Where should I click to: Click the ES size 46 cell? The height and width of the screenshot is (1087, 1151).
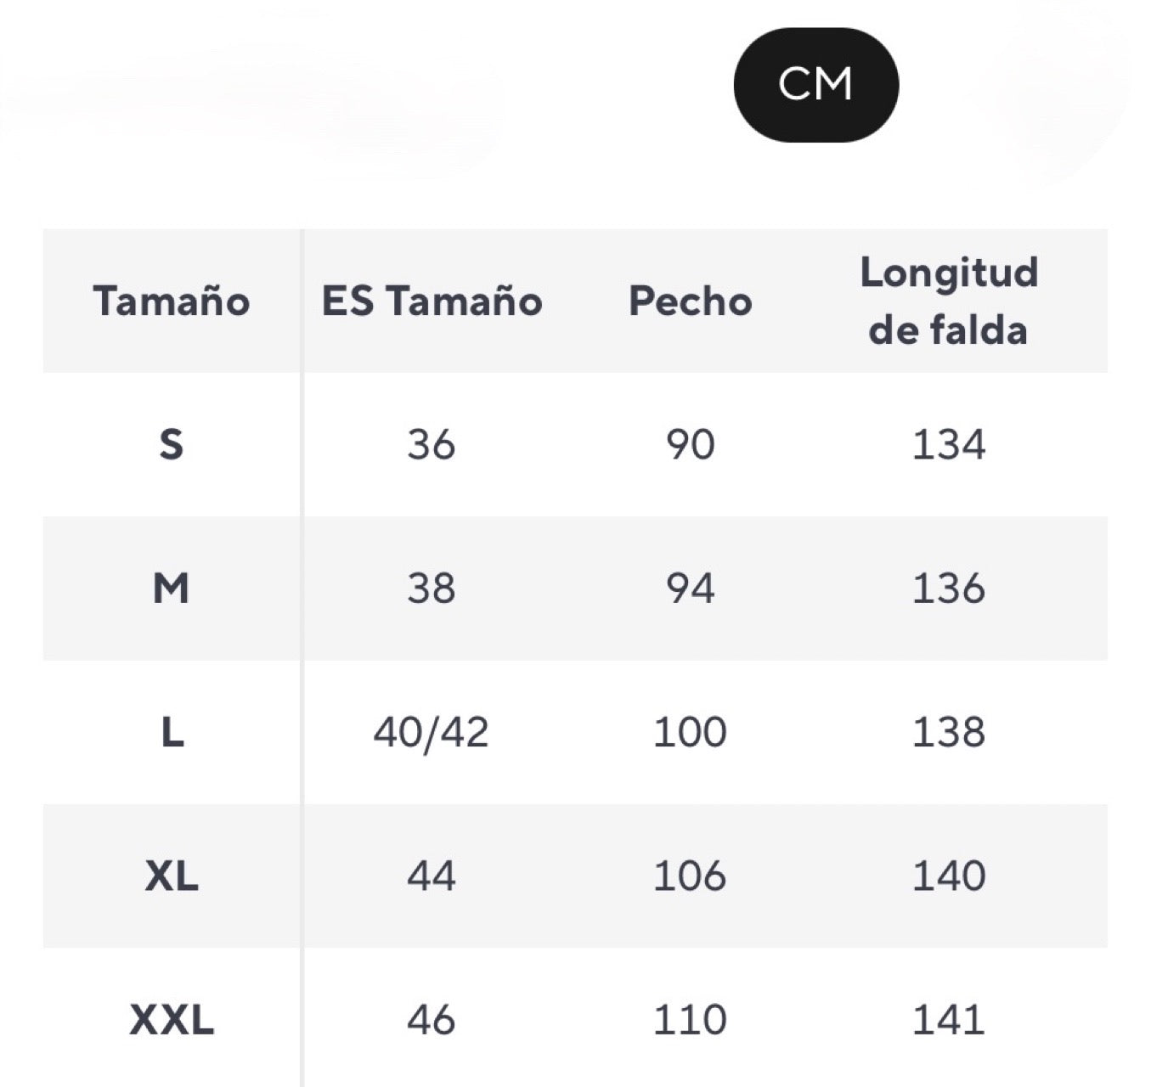click(x=432, y=1019)
